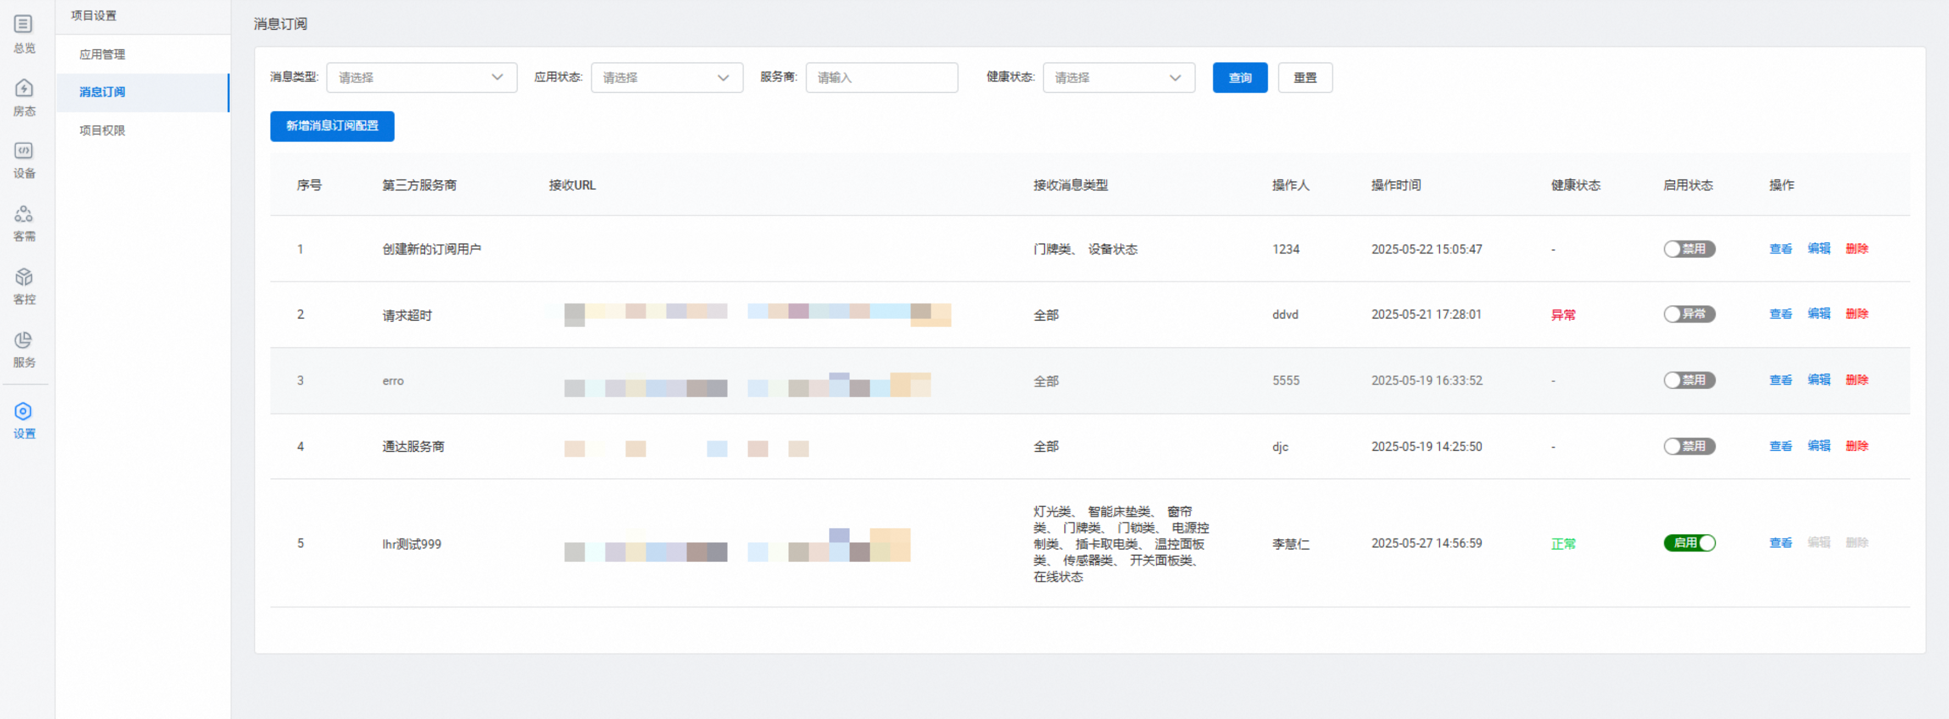Click the 项目设置 panel heading

point(94,16)
